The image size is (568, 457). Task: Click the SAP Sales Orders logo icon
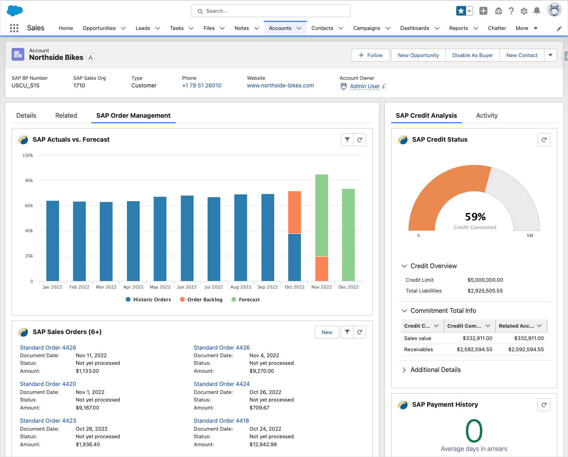[24, 332]
